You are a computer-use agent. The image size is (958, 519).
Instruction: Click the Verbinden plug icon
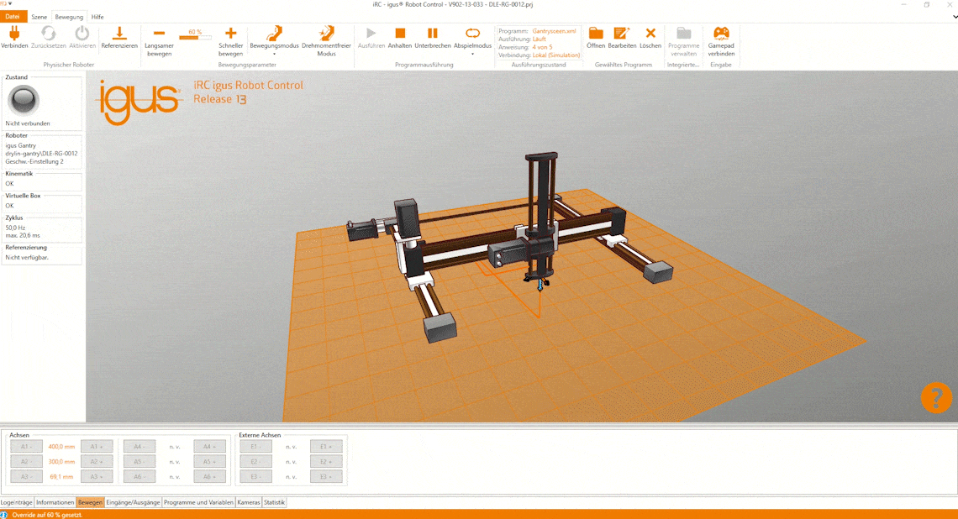pyautogui.click(x=14, y=35)
